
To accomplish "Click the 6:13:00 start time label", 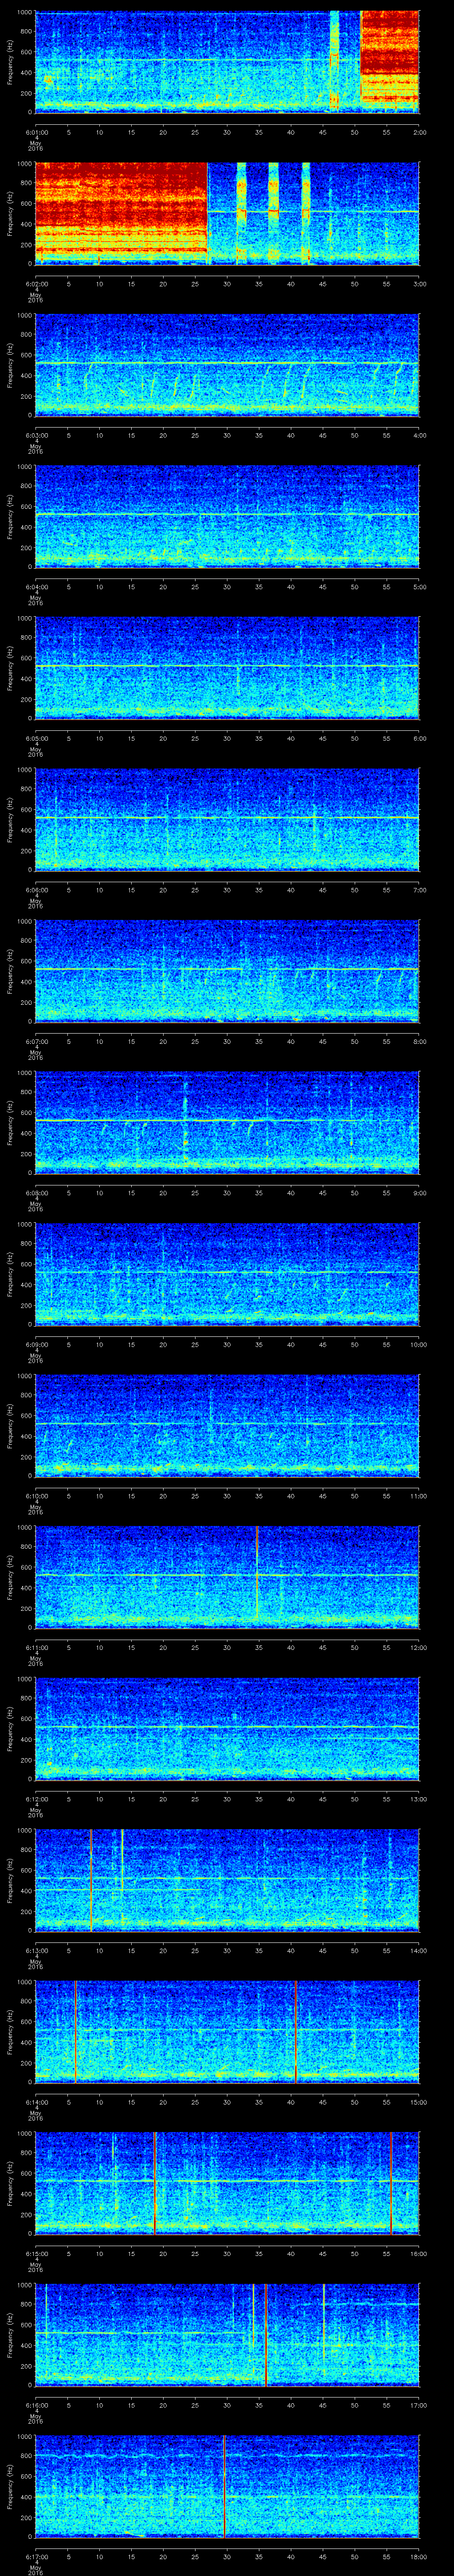I will pyautogui.click(x=36, y=1951).
